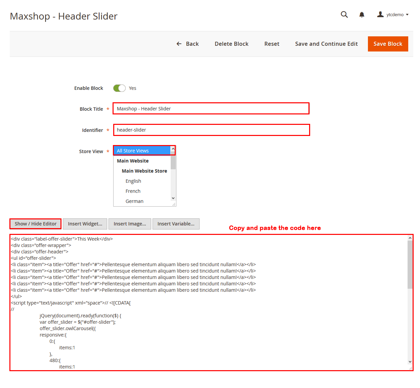Reset the block form

coord(271,44)
